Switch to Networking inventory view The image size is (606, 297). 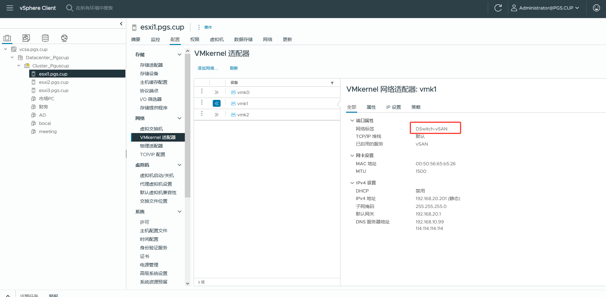[x=64, y=38]
